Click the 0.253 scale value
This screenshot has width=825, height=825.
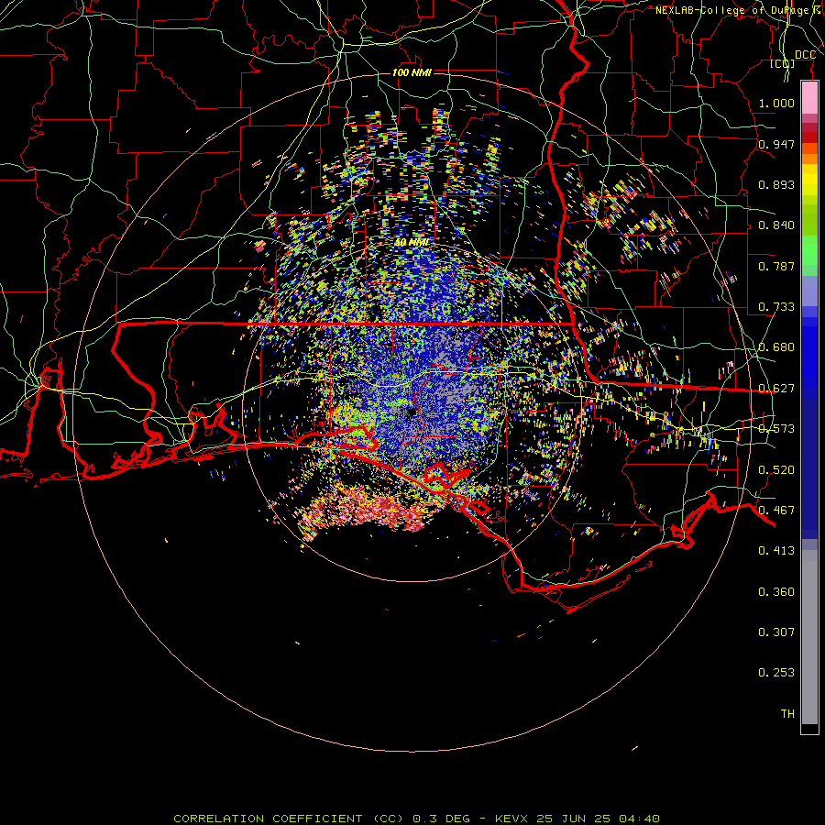tap(776, 673)
